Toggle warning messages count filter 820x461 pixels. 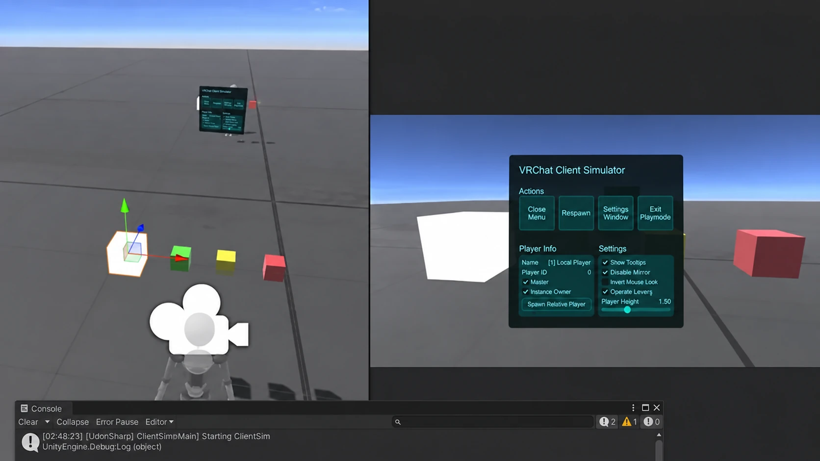click(629, 422)
